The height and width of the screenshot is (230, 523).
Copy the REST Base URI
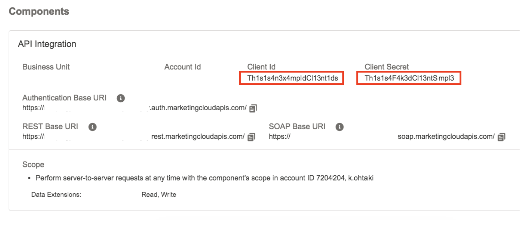pyautogui.click(x=251, y=137)
